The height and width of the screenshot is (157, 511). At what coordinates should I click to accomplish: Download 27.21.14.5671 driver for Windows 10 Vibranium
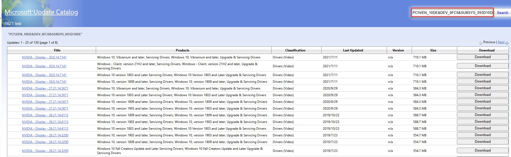coord(482,88)
